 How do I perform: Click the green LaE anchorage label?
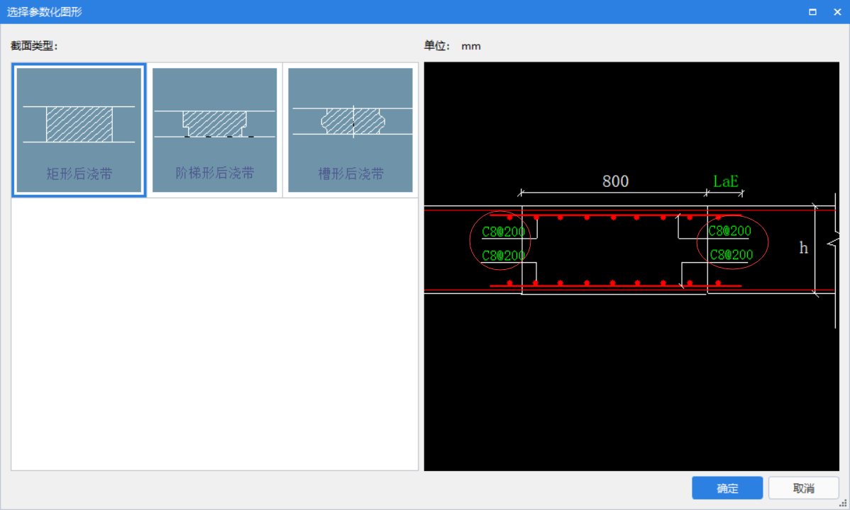click(x=725, y=181)
